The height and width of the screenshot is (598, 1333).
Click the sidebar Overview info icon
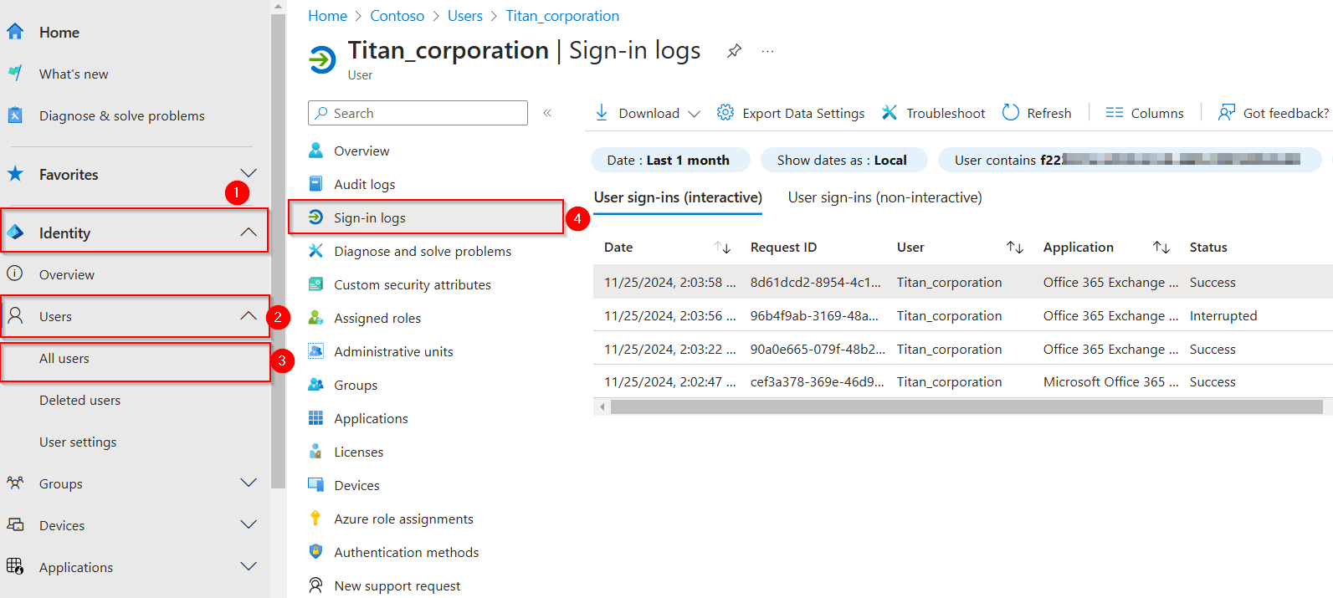tap(15, 273)
